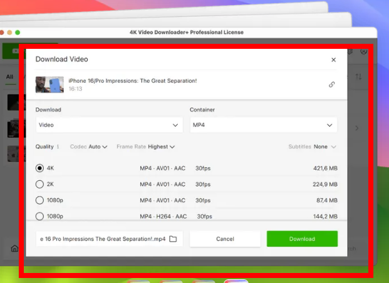Open the Container dropdown showing MP4
The height and width of the screenshot is (283, 389).
coord(264,125)
